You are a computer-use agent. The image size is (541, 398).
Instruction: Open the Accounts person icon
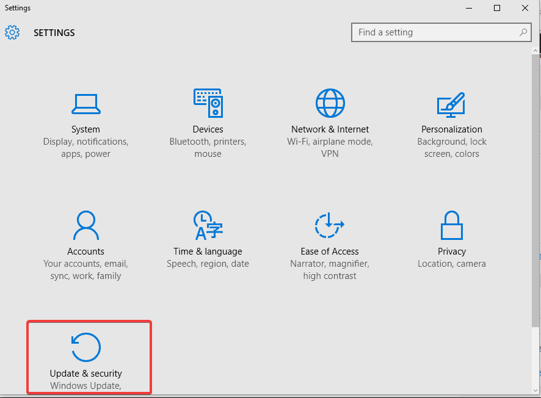86,225
